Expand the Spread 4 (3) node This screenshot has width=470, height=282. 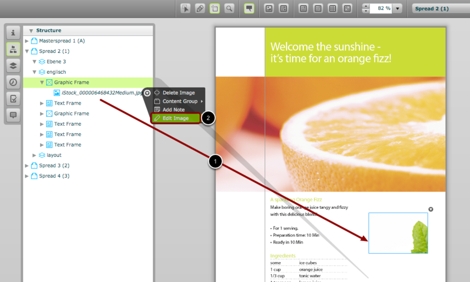click(x=27, y=176)
